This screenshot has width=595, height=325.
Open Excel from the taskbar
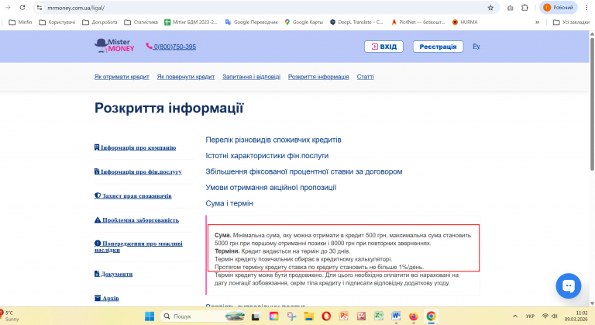pyautogui.click(x=379, y=316)
